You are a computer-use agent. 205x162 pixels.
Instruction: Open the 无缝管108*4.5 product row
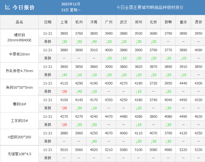pyautogui.click(x=19, y=154)
